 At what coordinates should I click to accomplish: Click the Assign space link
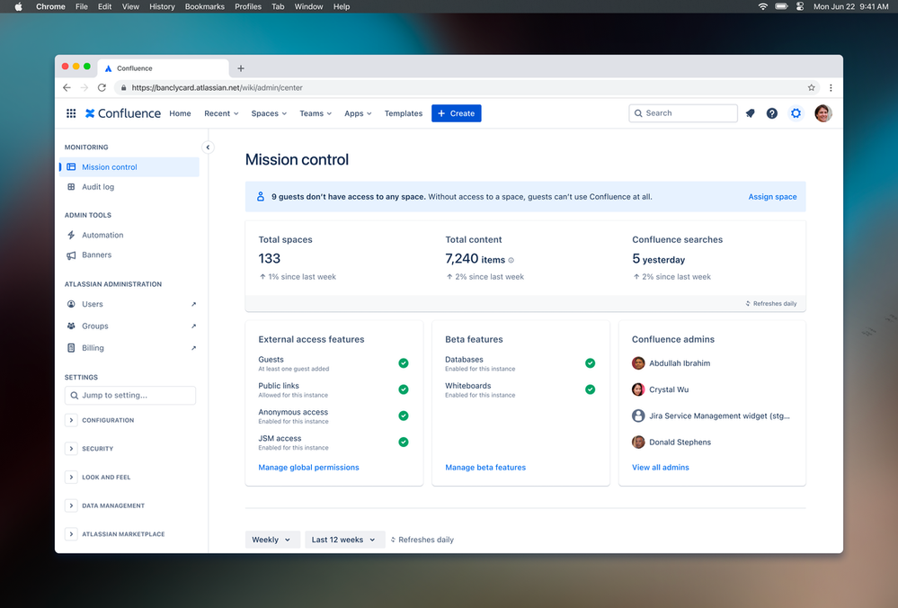point(772,197)
